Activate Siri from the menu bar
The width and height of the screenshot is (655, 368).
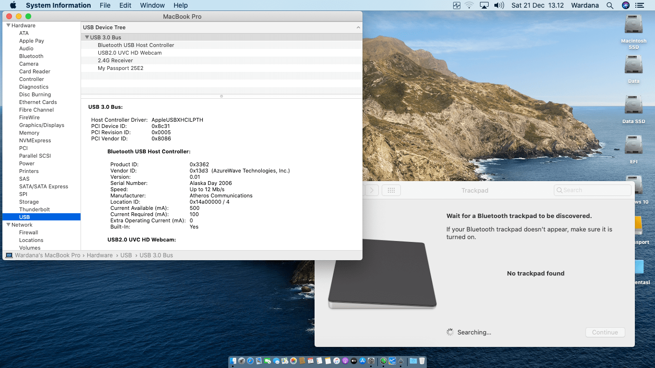coord(625,5)
